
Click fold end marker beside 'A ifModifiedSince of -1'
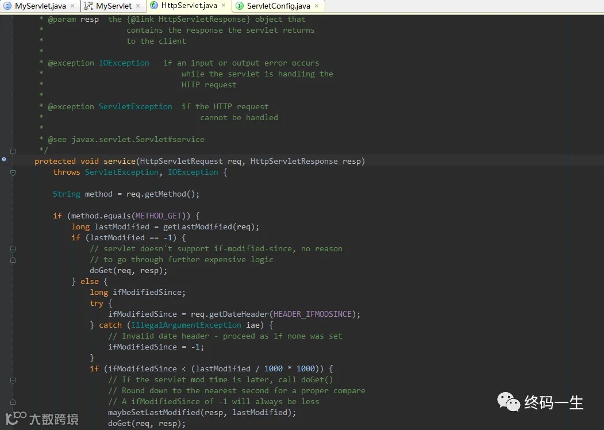13,401
